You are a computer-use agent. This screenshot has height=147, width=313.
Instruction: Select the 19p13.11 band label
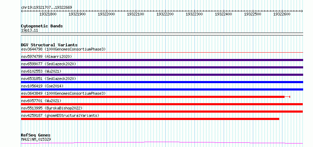(x=29, y=31)
